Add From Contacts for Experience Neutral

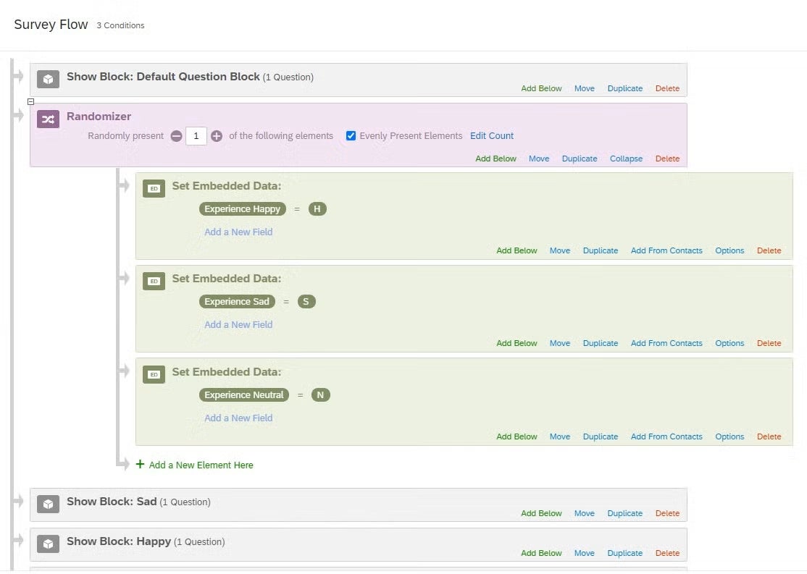(666, 436)
